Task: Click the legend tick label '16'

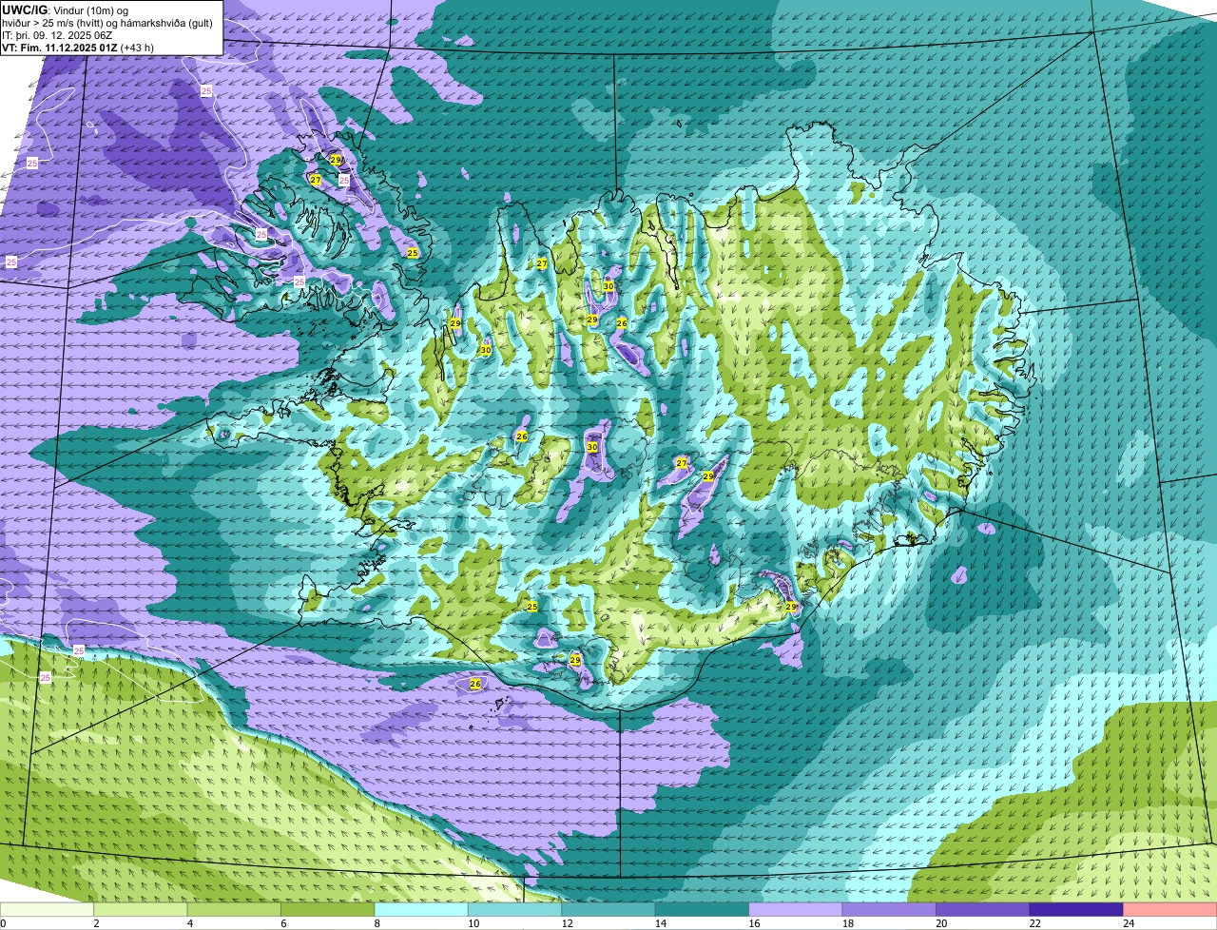Action: (753, 923)
